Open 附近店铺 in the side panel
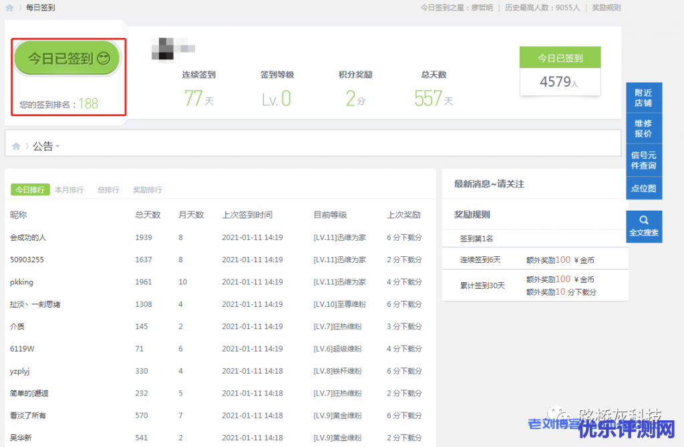 (x=644, y=98)
